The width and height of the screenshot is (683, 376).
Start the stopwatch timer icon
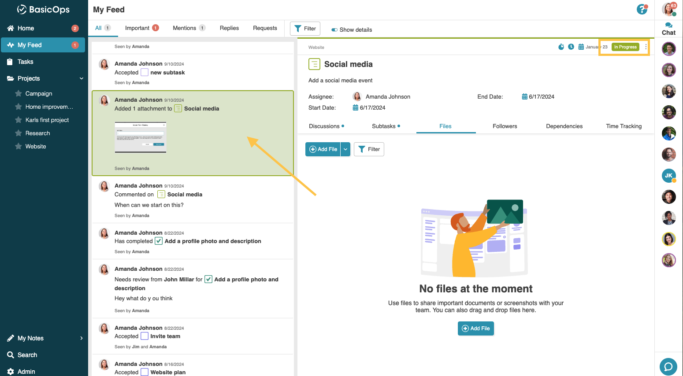[x=561, y=47]
